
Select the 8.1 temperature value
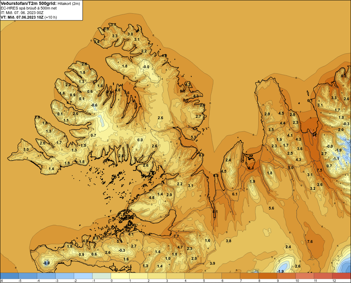point(215,212)
